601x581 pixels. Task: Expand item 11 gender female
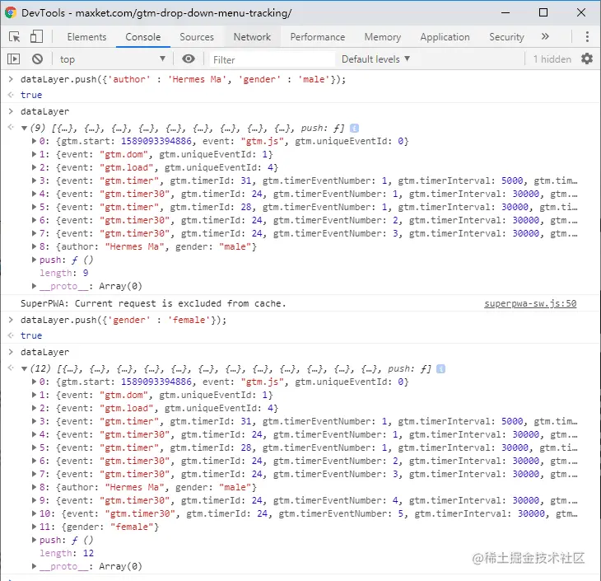click(x=34, y=527)
